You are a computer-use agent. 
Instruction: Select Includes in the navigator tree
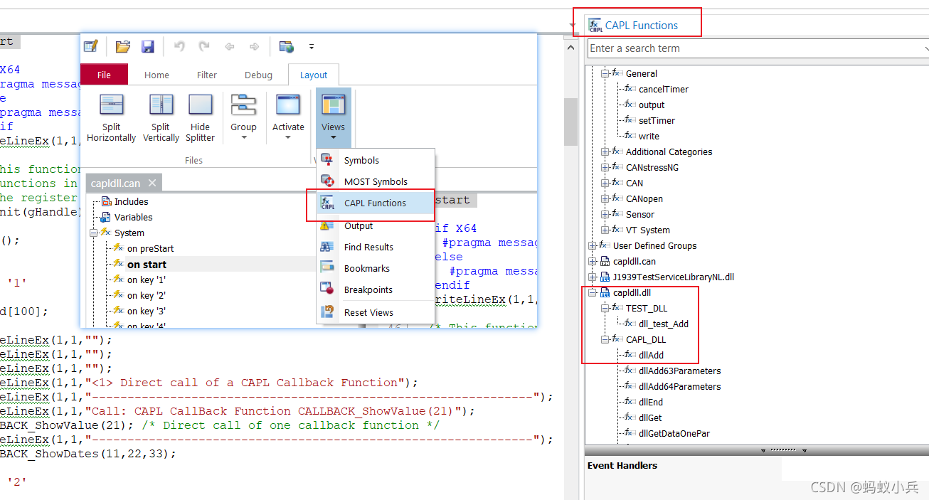(131, 201)
